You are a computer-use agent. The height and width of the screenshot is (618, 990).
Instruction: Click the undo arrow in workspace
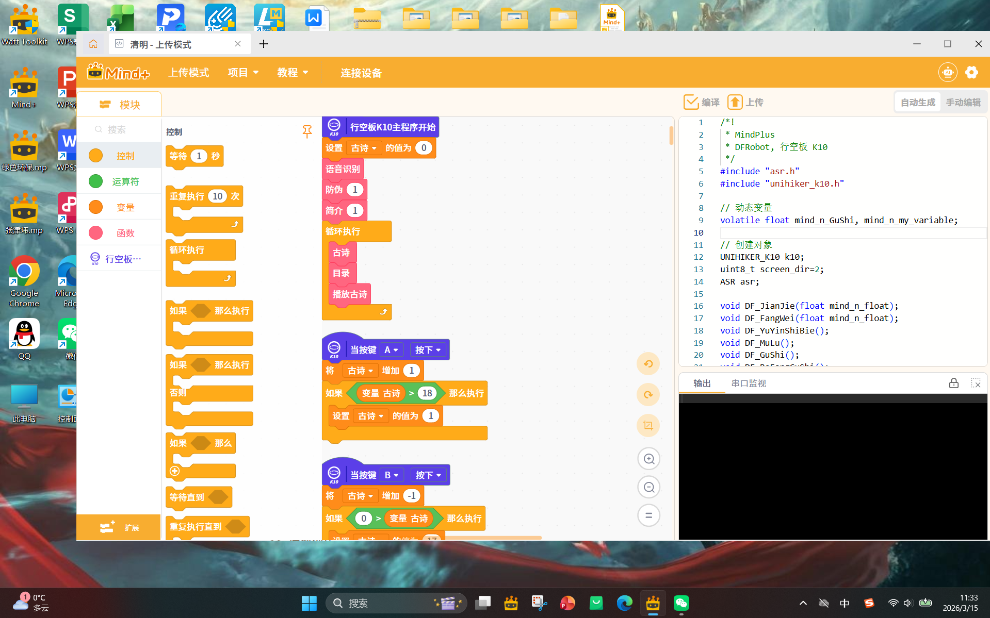coord(648,364)
